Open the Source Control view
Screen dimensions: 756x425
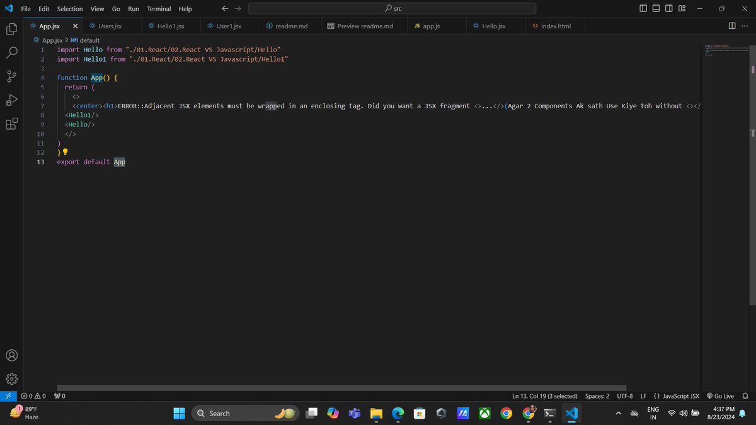(x=11, y=76)
